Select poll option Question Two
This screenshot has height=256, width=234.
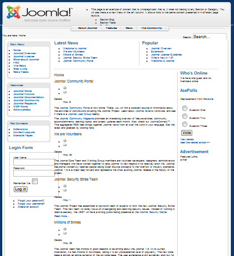coord(185,116)
